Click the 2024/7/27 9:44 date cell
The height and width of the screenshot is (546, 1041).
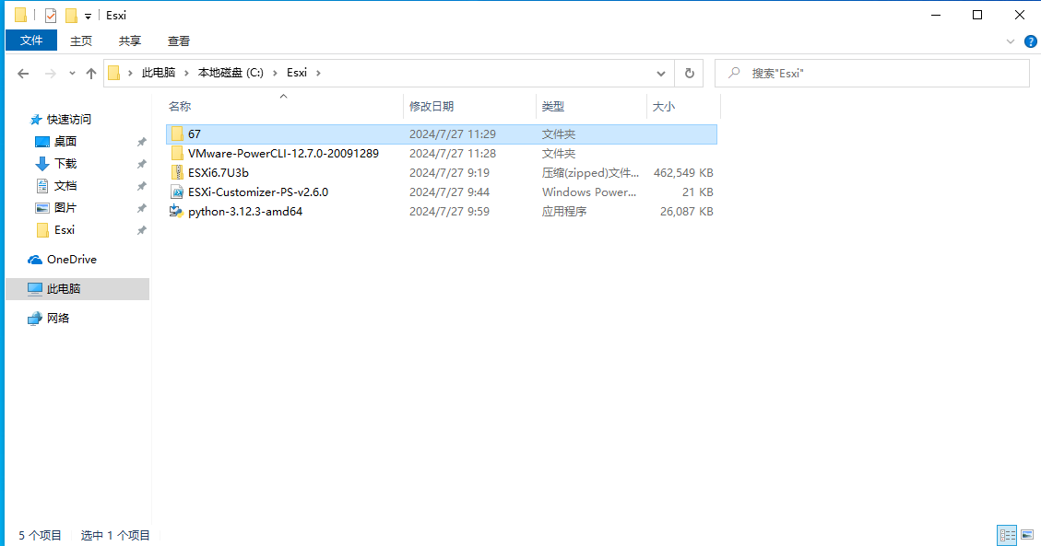(449, 192)
